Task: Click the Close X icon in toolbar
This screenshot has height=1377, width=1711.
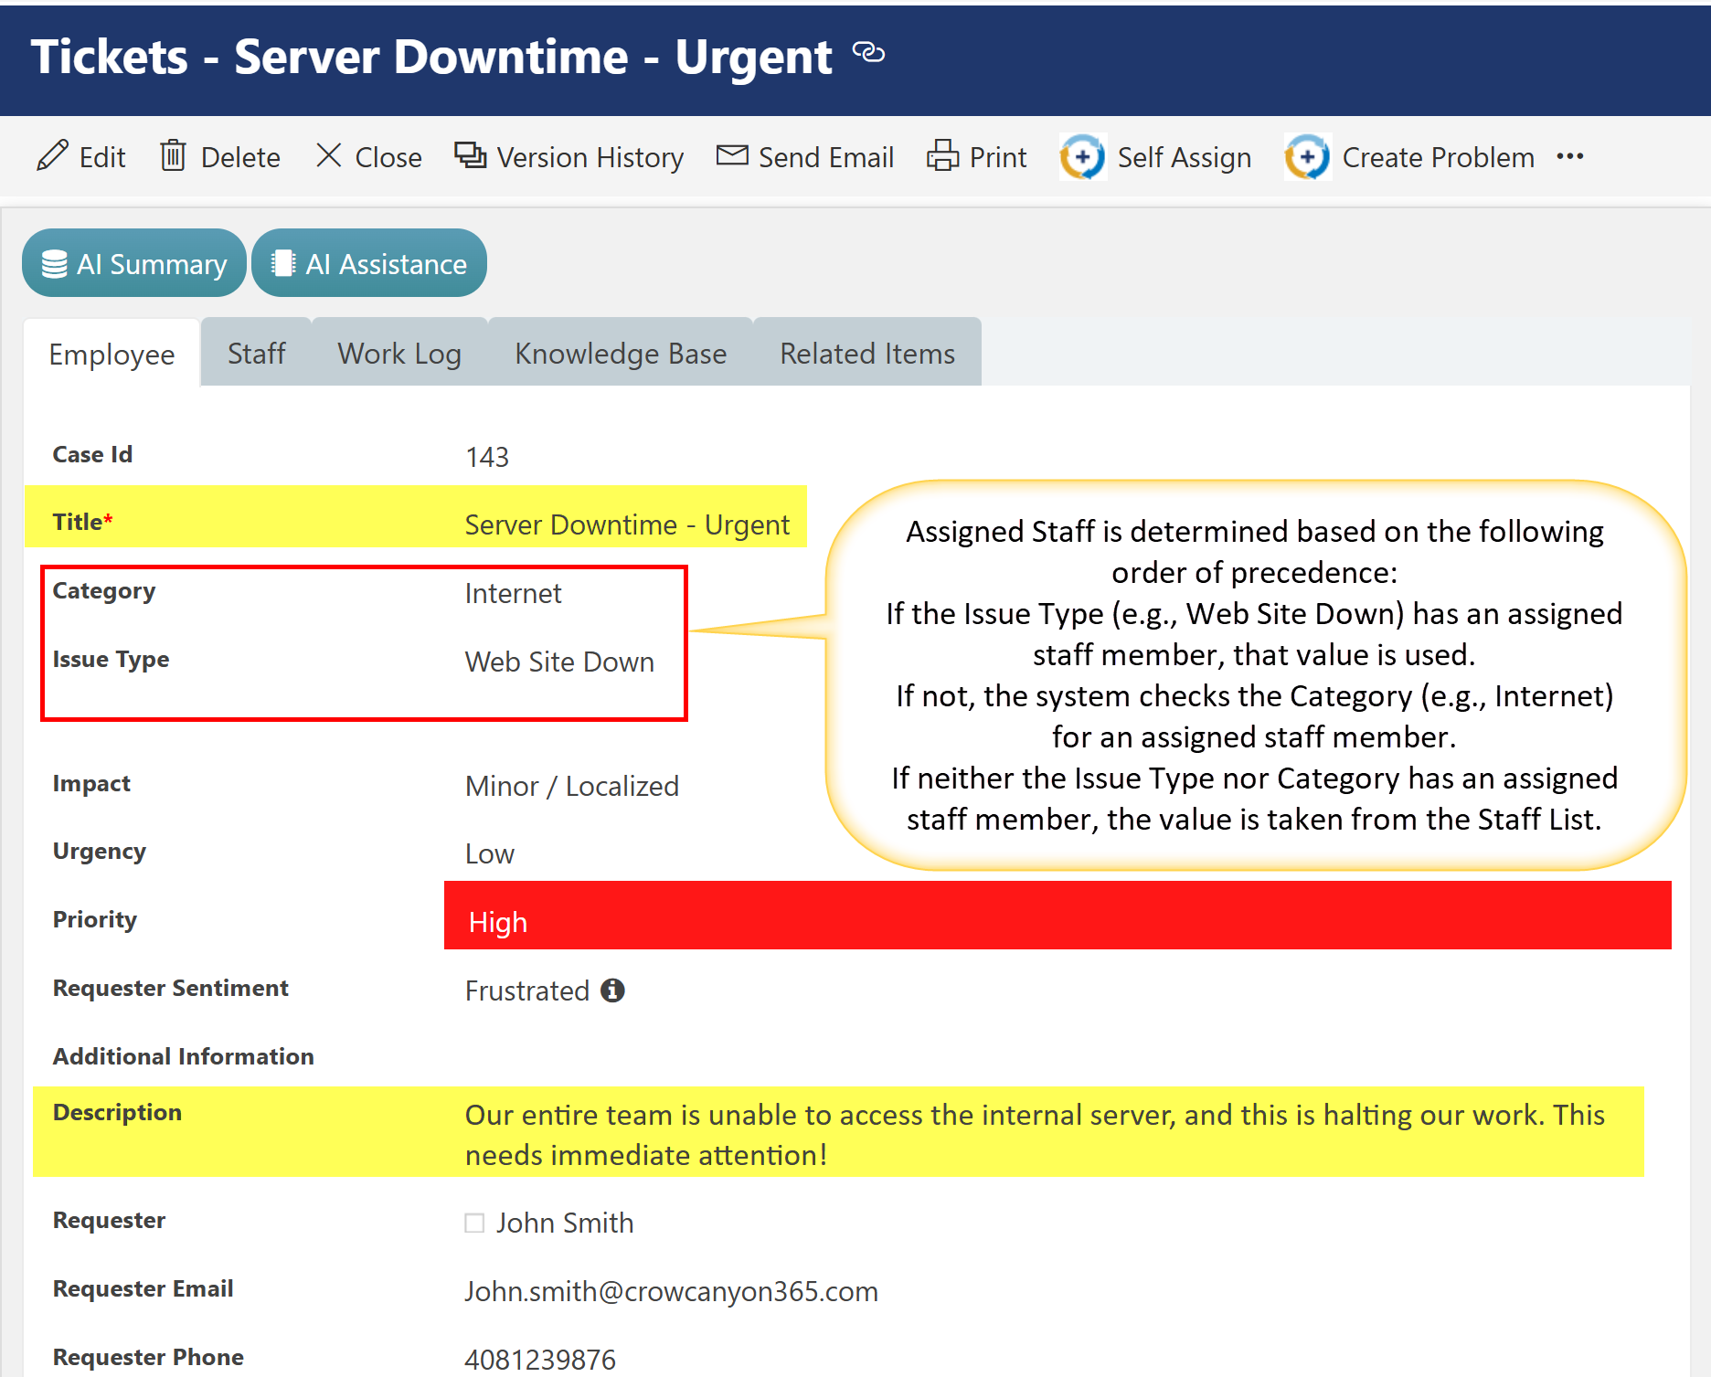Action: (x=328, y=156)
